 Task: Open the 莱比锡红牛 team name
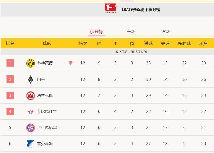tap(47, 111)
